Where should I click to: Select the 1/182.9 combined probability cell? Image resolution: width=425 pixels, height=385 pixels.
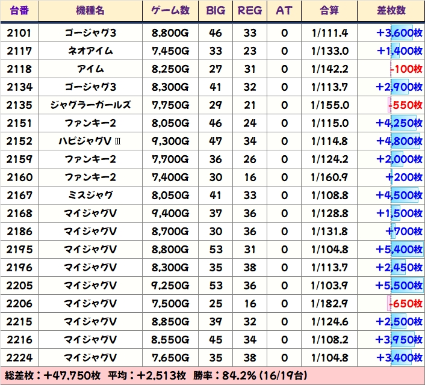(329, 304)
